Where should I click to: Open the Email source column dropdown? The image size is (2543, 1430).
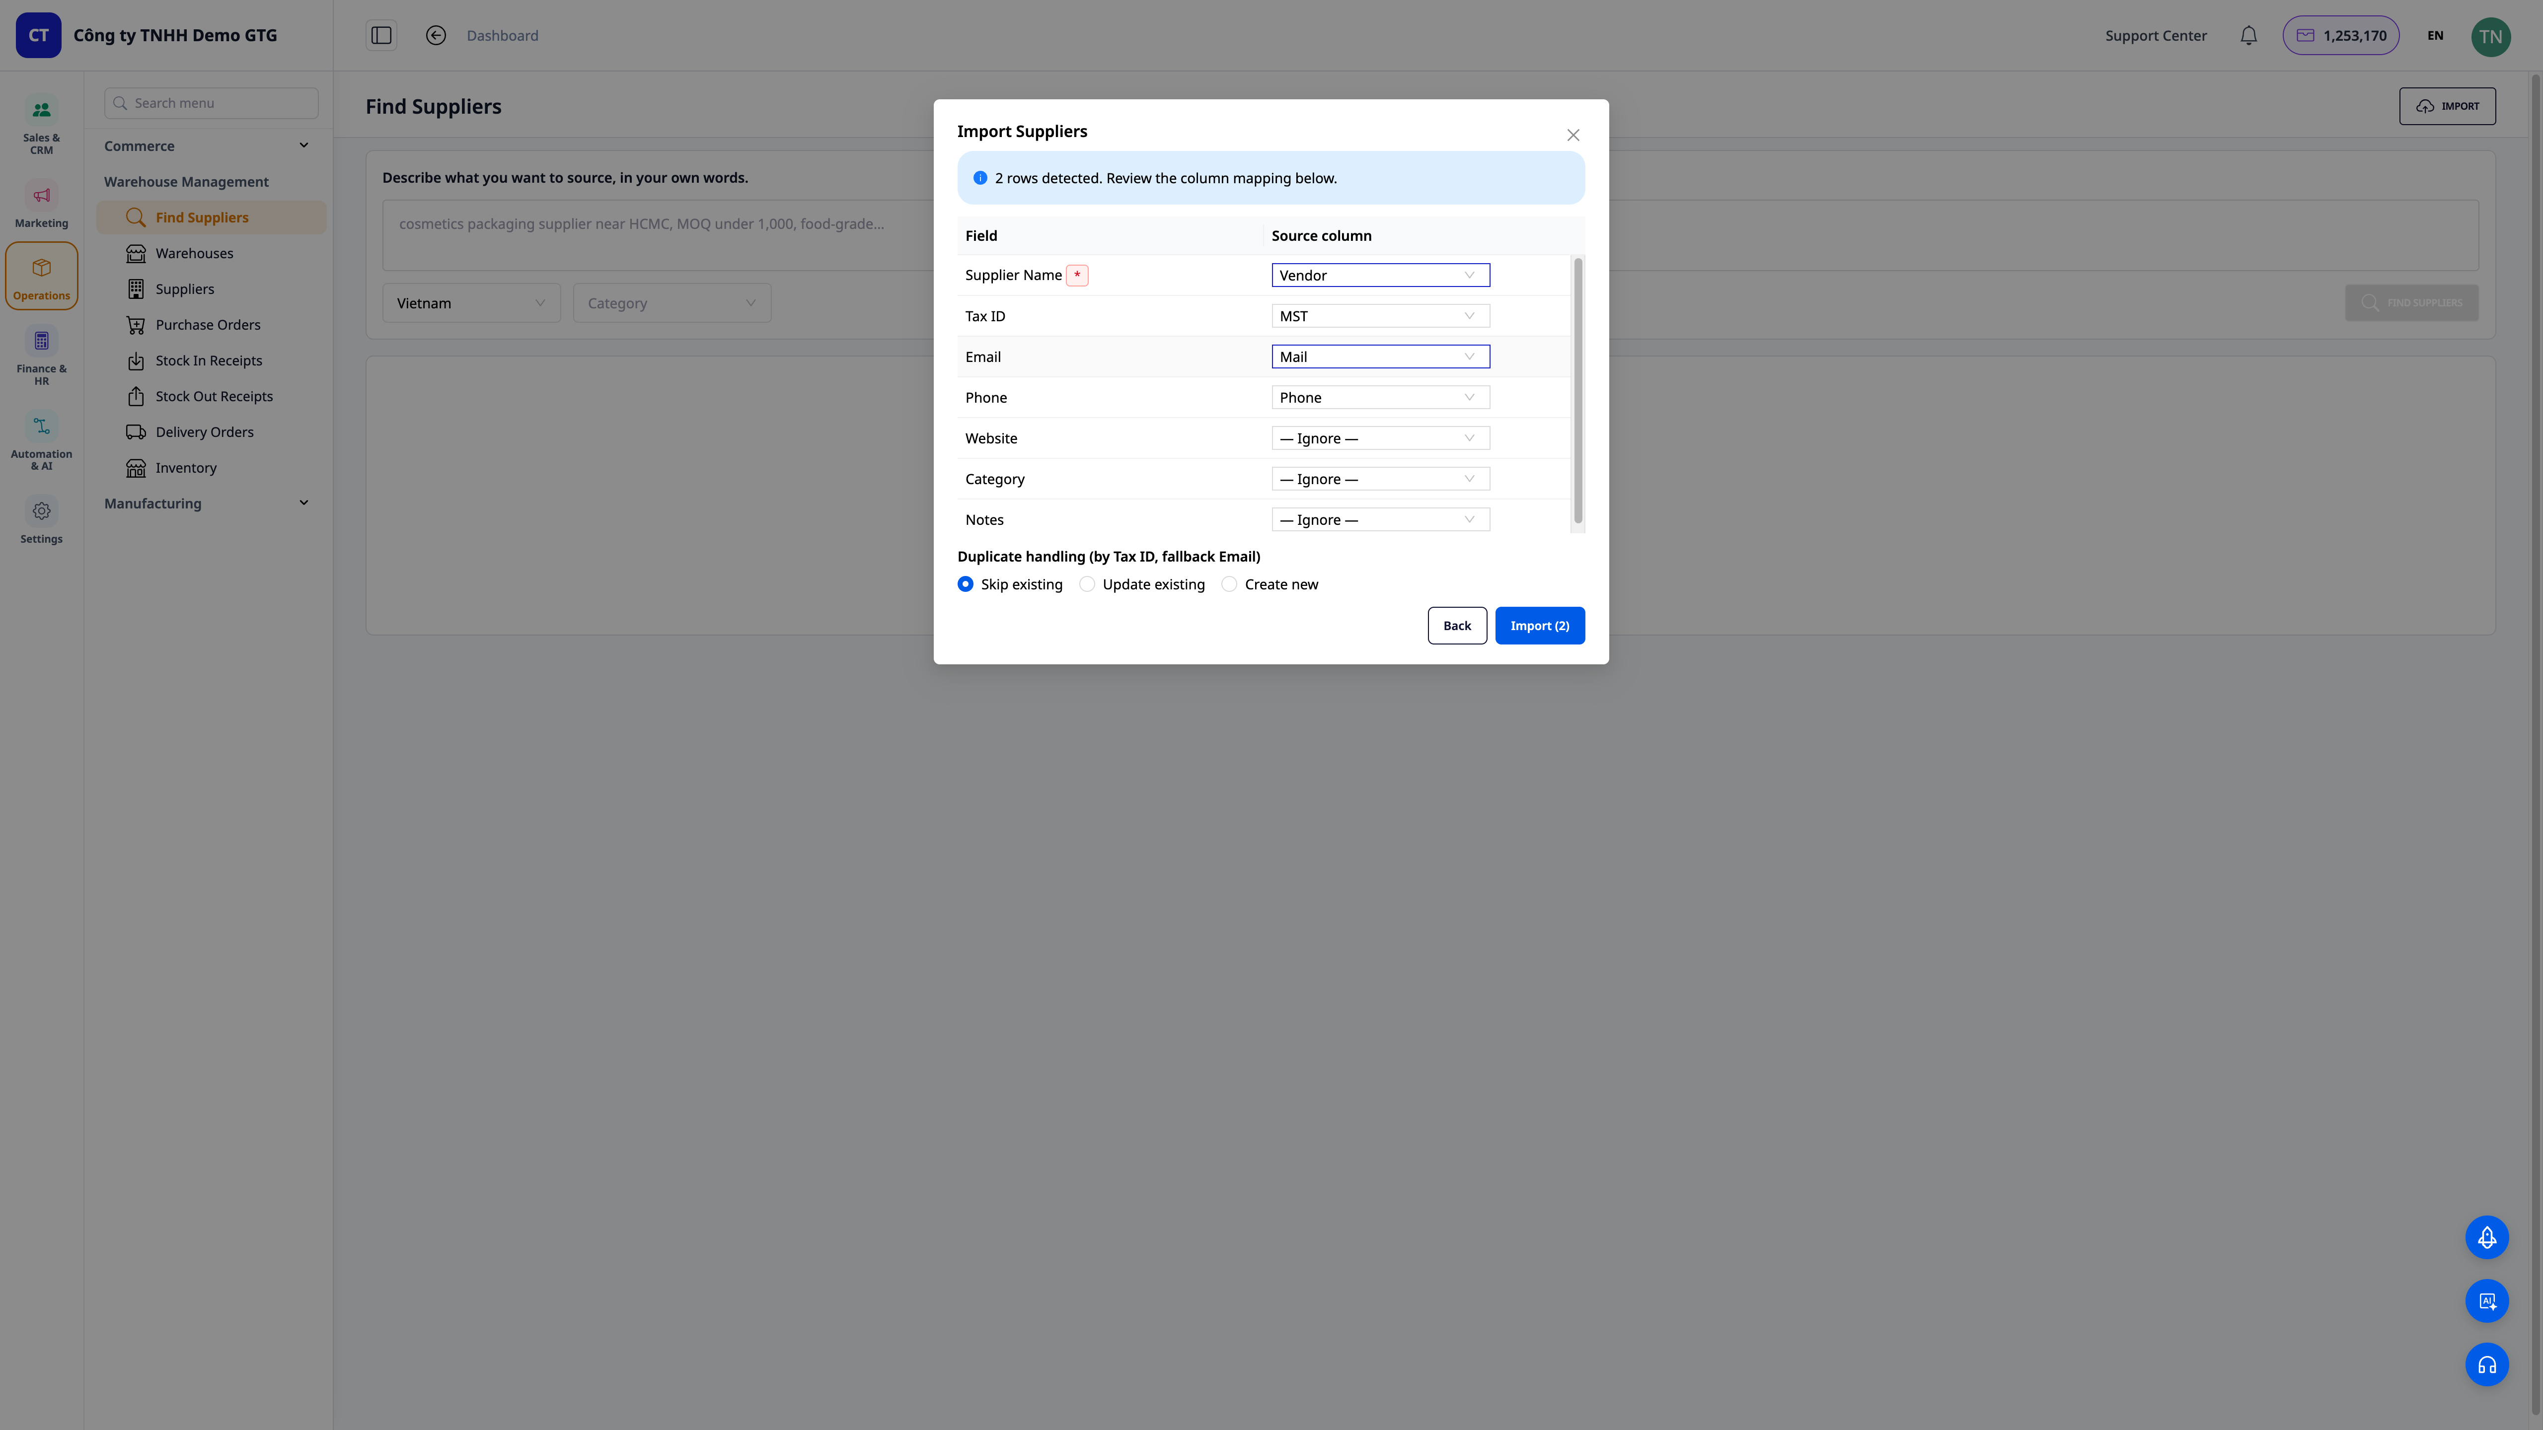click(1380, 357)
